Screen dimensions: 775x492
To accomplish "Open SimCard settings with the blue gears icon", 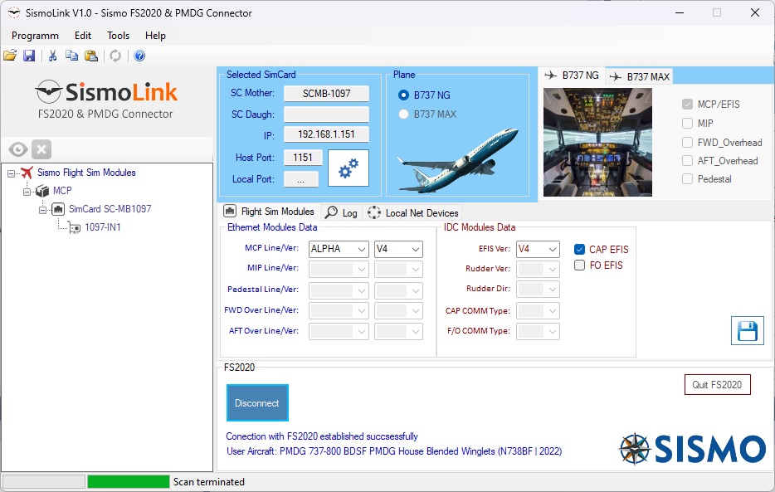I will coord(349,168).
